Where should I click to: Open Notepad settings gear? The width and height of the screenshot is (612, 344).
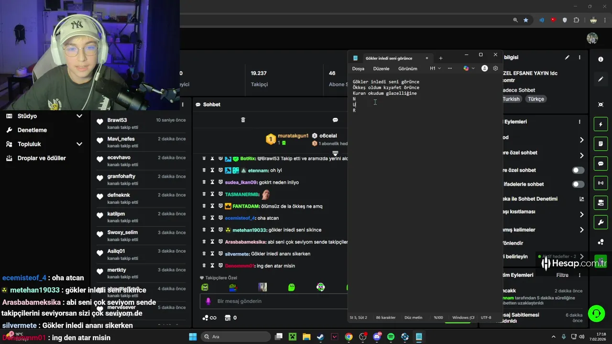point(495,68)
